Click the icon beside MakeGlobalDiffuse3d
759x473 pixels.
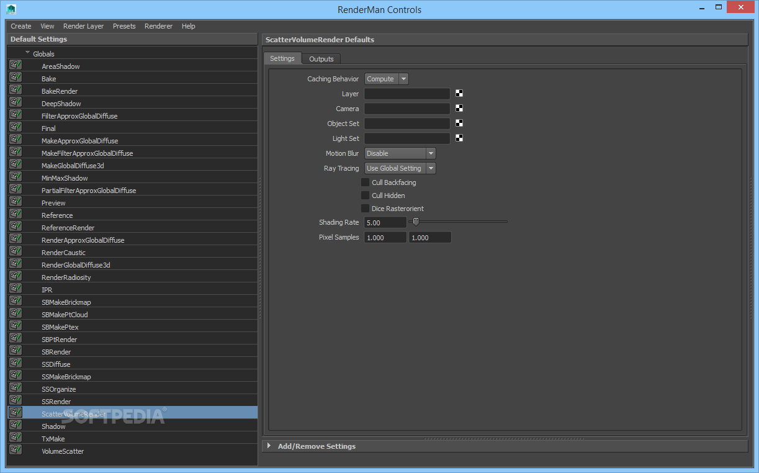16,164
